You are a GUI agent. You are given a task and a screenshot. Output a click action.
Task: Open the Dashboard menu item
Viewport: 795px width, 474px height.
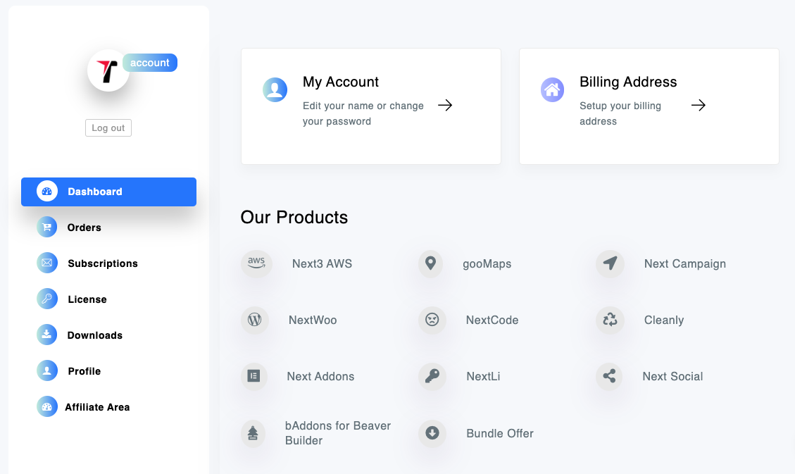108,192
